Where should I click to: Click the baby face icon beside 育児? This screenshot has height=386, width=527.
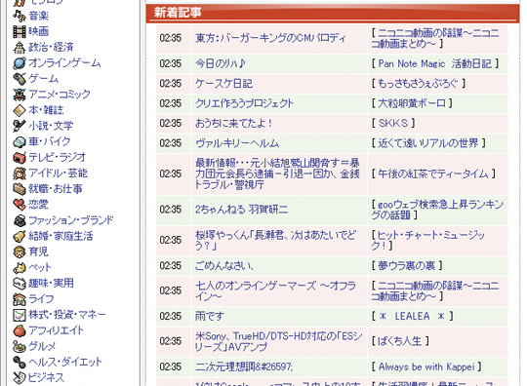coord(20,251)
